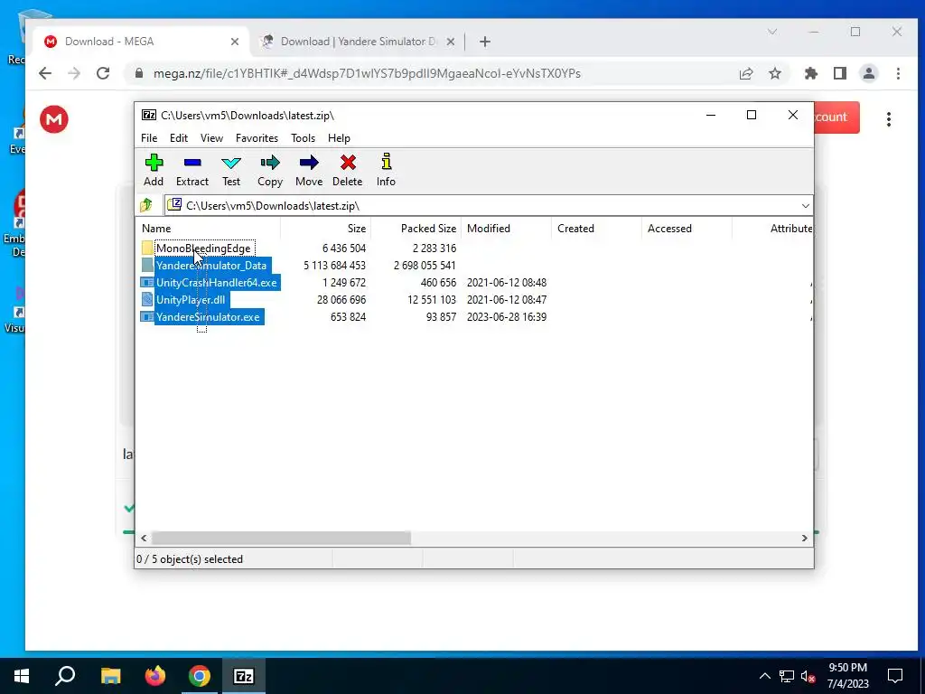Click the Move toolbar button
The height and width of the screenshot is (694, 925).
click(309, 171)
